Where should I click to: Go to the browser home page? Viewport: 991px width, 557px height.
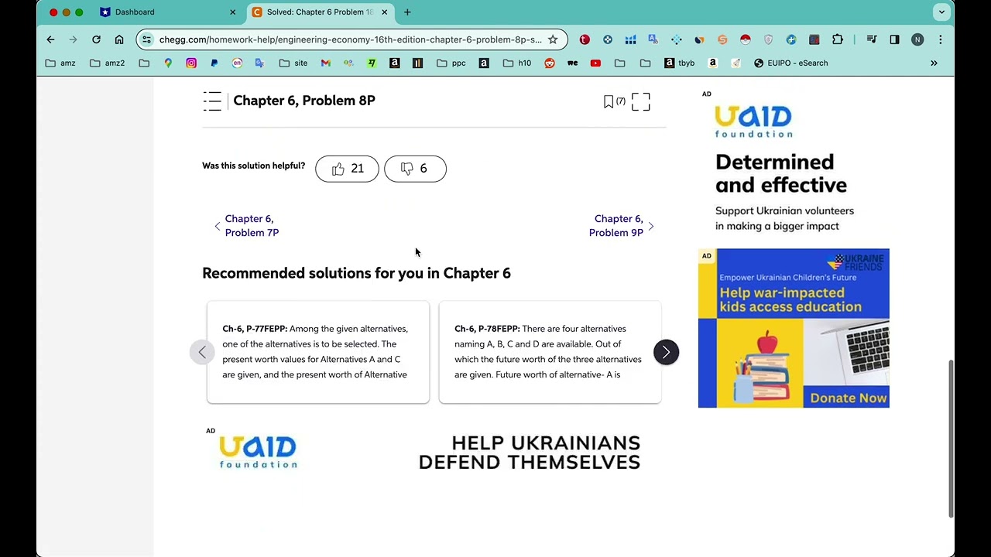(119, 39)
